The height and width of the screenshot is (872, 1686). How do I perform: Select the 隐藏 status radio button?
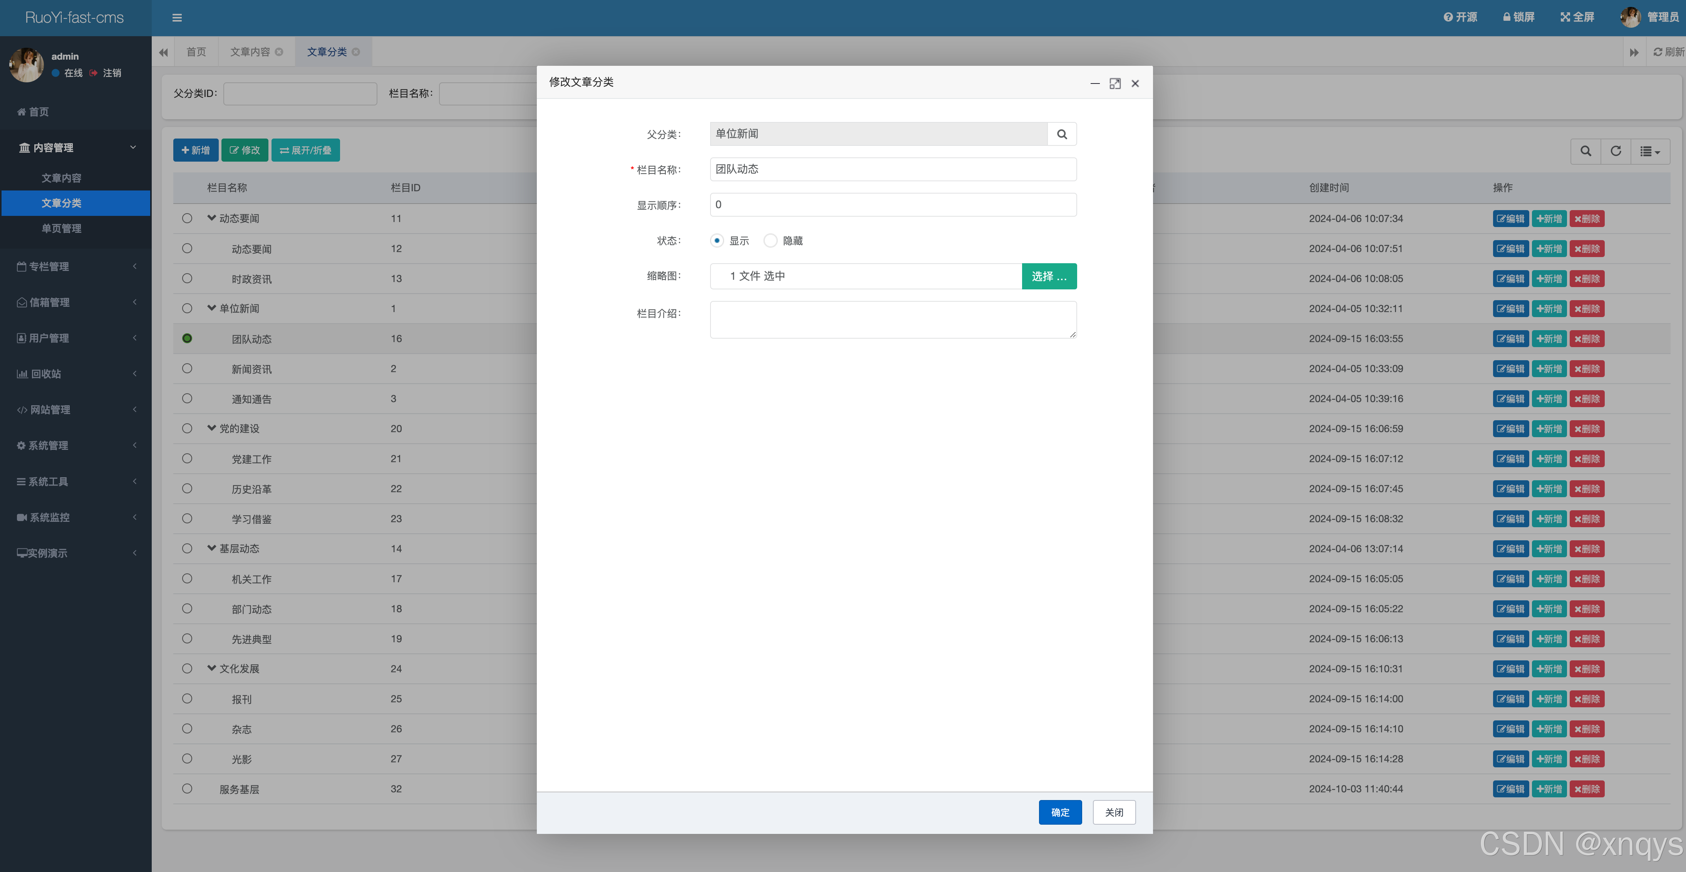770,241
